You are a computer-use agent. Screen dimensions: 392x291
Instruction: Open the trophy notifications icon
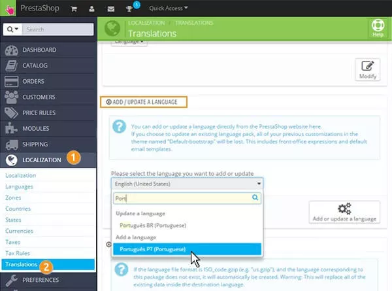click(129, 9)
